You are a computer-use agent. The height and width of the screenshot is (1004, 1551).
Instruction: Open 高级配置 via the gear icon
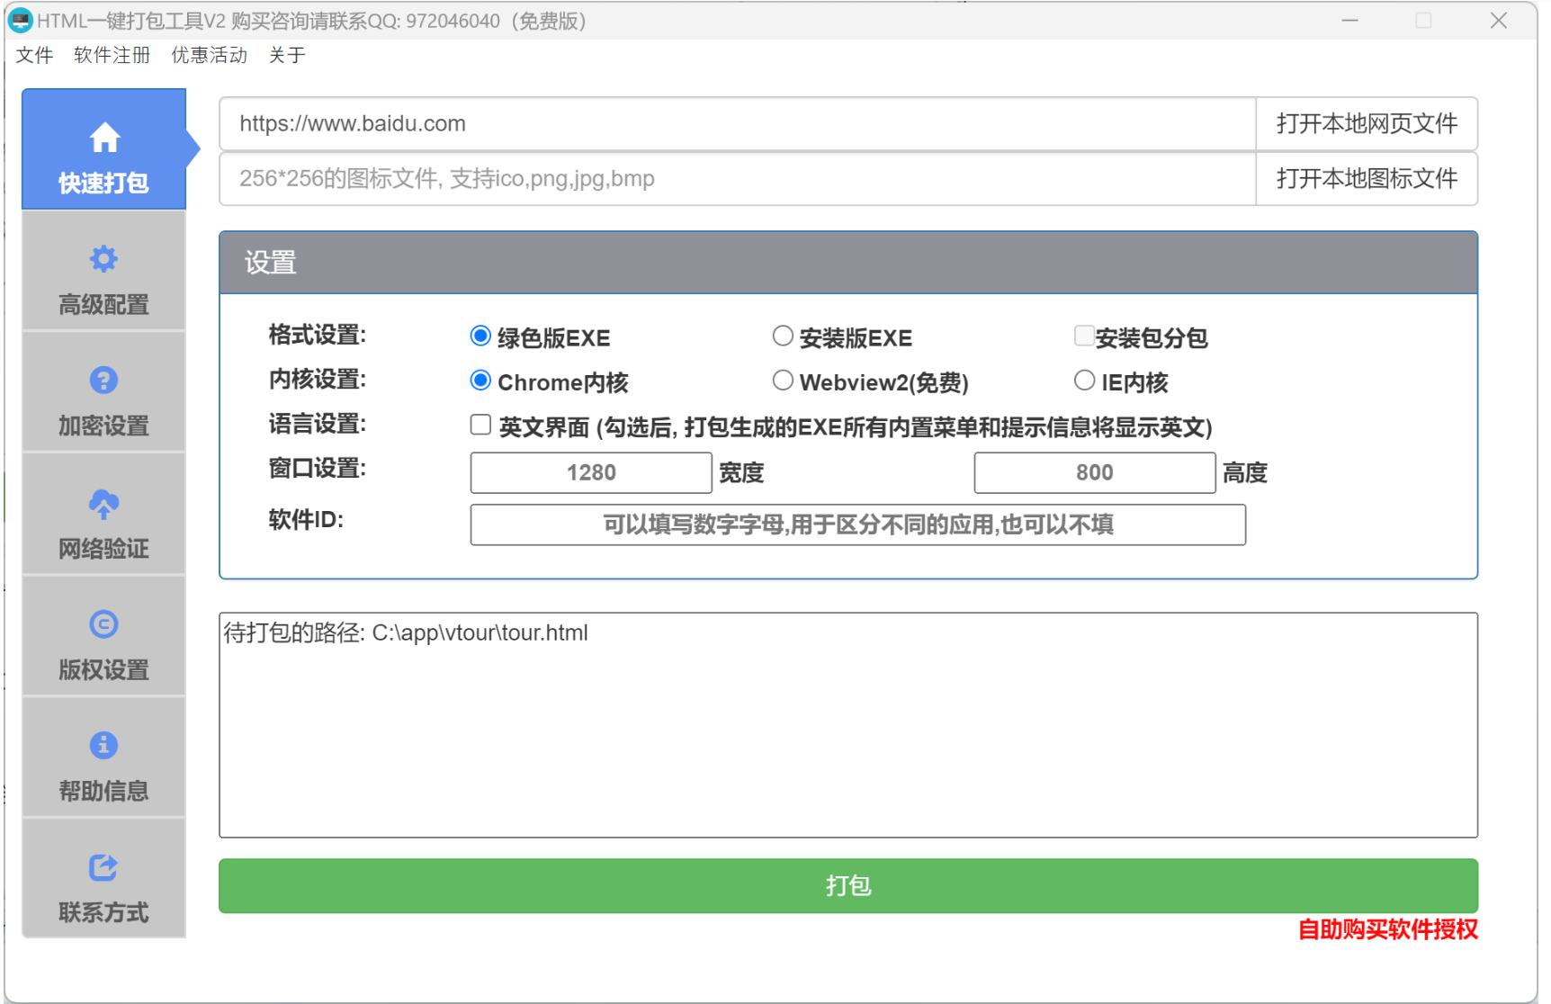[x=103, y=259]
